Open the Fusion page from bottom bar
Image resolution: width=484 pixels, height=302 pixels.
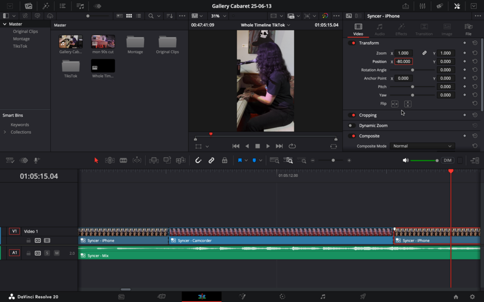click(243, 296)
